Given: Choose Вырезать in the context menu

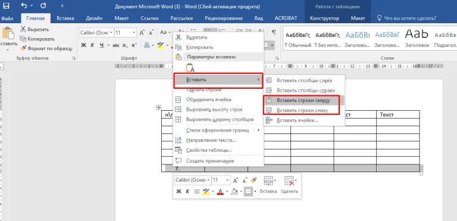Looking at the screenshot, I should click(x=218, y=38).
